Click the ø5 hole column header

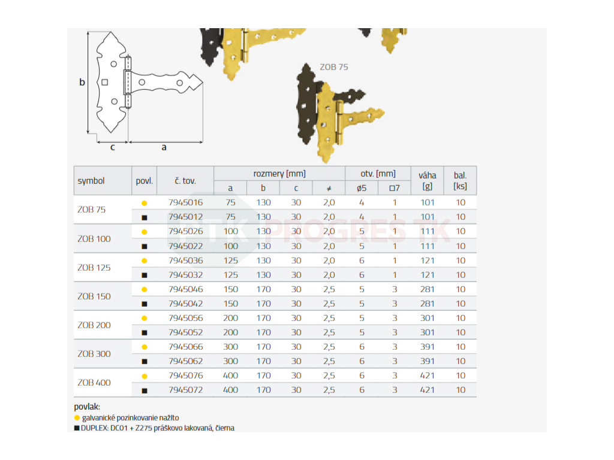click(x=362, y=188)
